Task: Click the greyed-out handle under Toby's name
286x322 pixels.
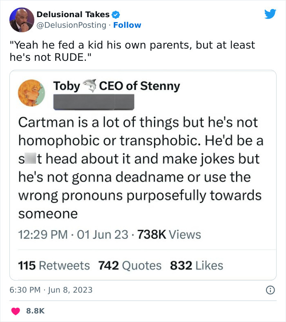Action: click(94, 102)
